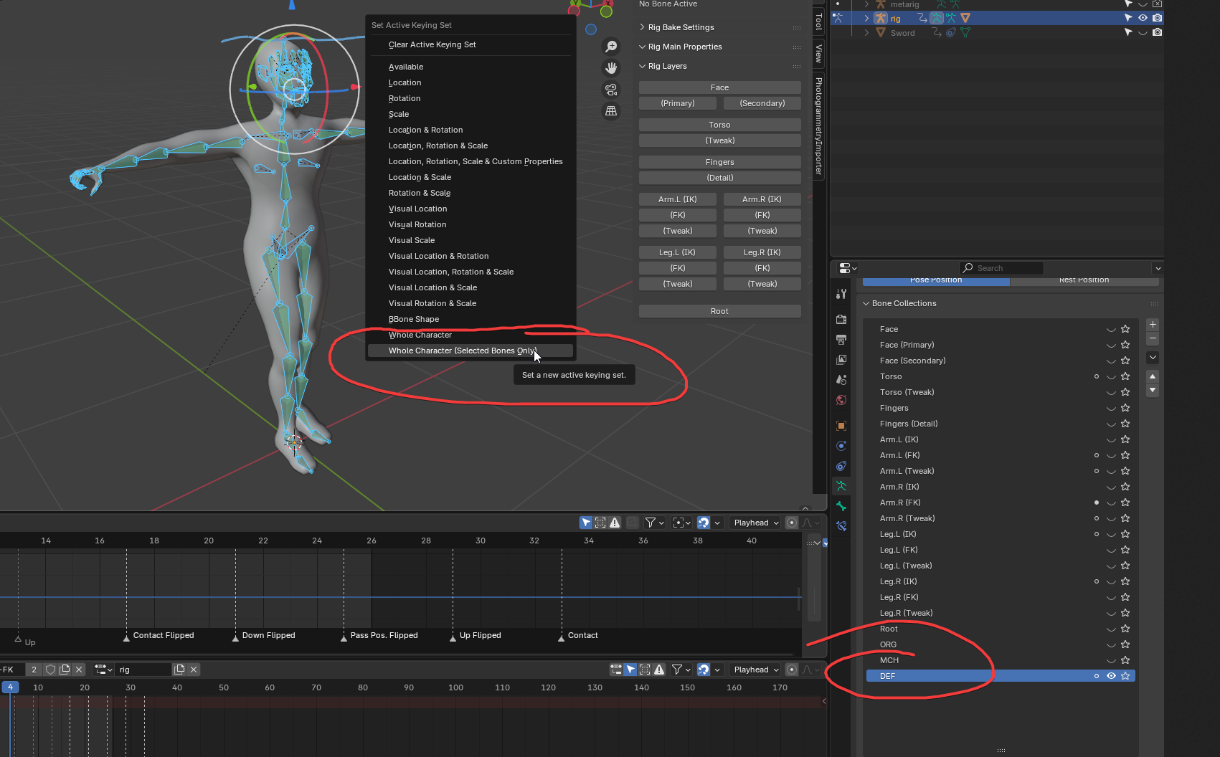The image size is (1220, 757).
Task: Add a bone collection with plus button
Action: 1153,325
